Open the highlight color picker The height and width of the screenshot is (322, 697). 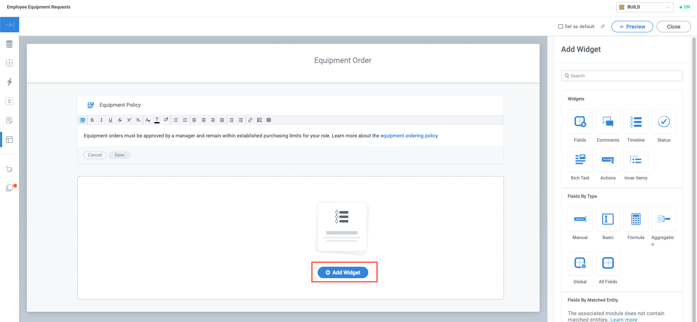166,120
